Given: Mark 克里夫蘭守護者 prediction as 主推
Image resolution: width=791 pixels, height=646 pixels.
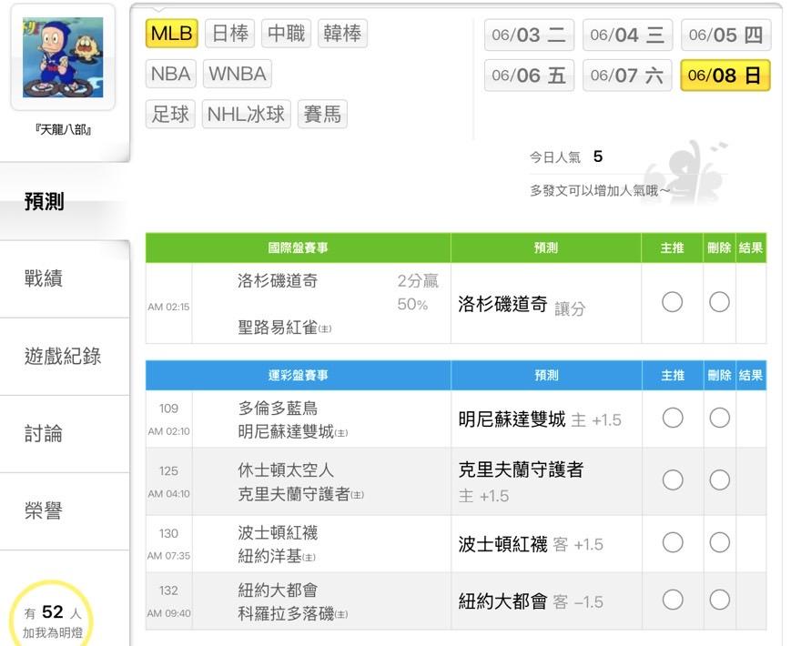Looking at the screenshot, I should [x=673, y=480].
